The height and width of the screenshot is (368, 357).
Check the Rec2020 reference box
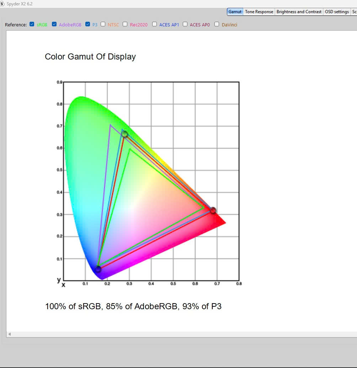(125, 25)
